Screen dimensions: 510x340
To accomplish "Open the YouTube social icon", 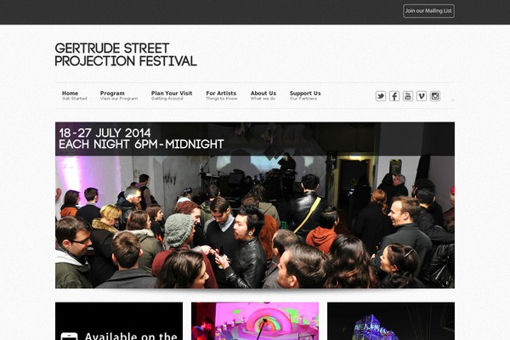I will [x=408, y=96].
